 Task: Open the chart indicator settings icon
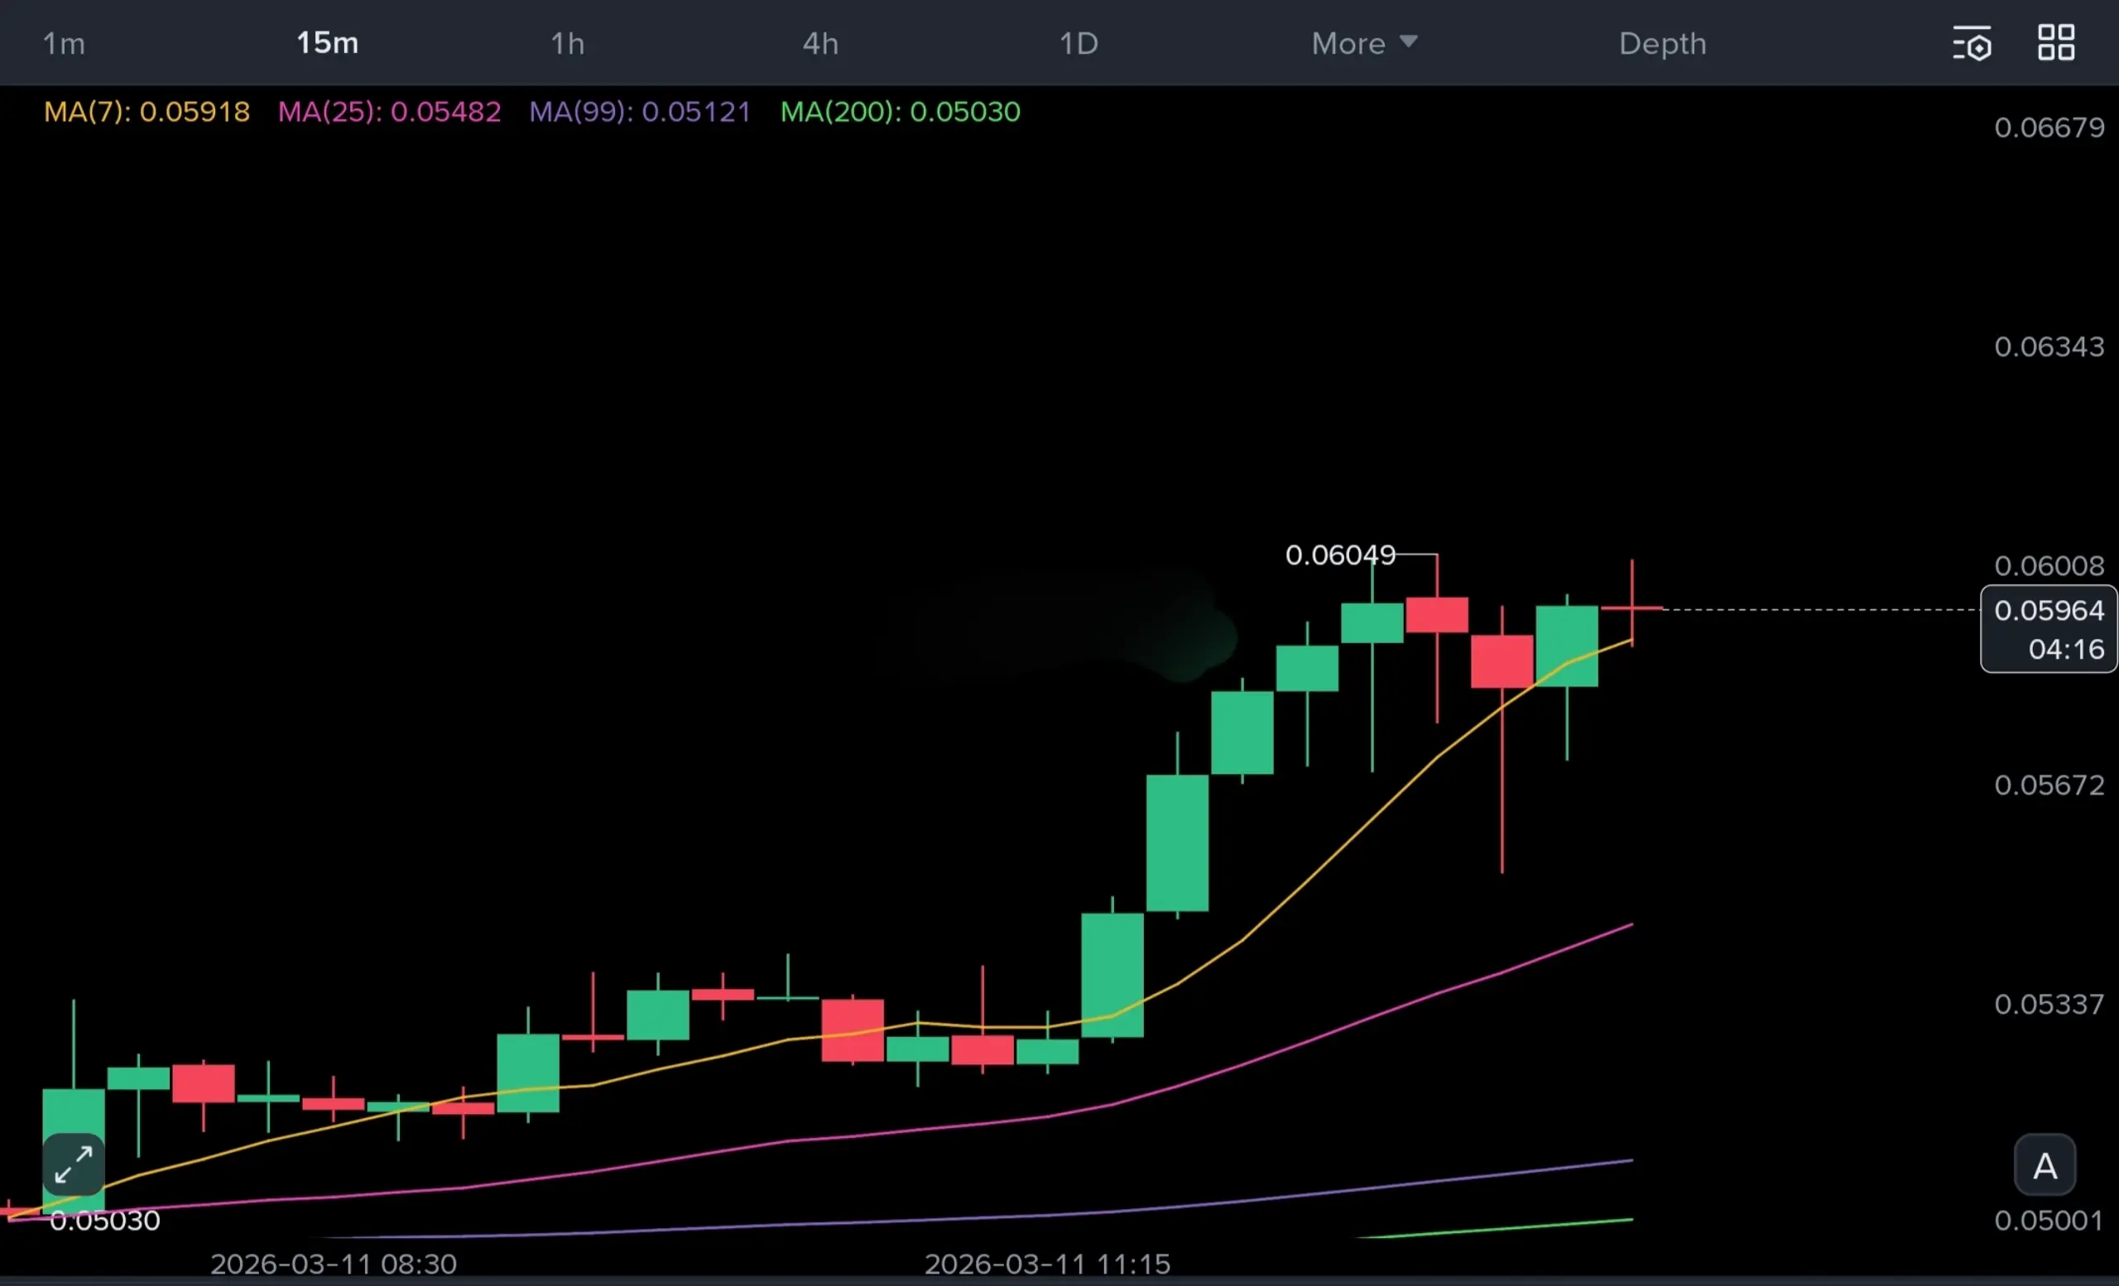[1971, 43]
